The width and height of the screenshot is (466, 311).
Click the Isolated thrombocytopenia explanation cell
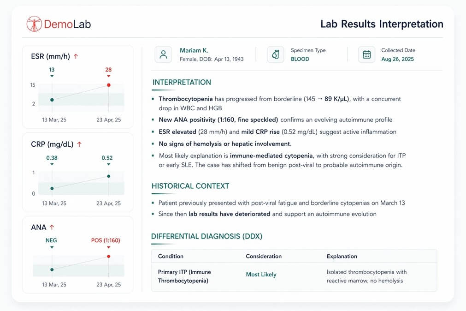click(367, 276)
